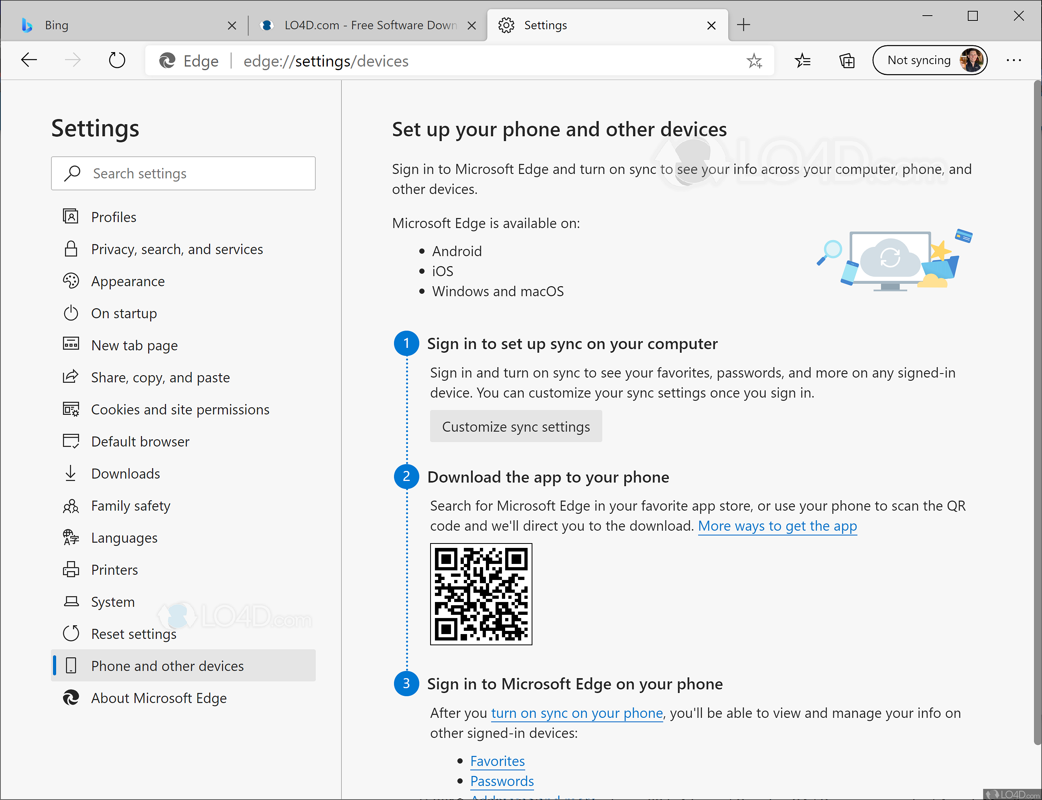This screenshot has height=800, width=1042.
Task: Click the favorites star in the address bar
Action: pos(754,61)
